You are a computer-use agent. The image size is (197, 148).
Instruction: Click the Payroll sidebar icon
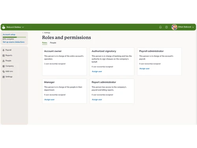pos(4,50)
